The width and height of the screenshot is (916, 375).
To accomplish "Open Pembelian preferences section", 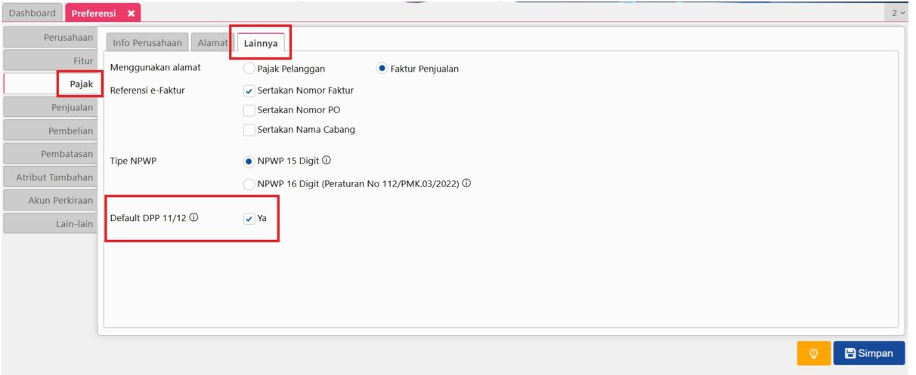I will point(51,131).
